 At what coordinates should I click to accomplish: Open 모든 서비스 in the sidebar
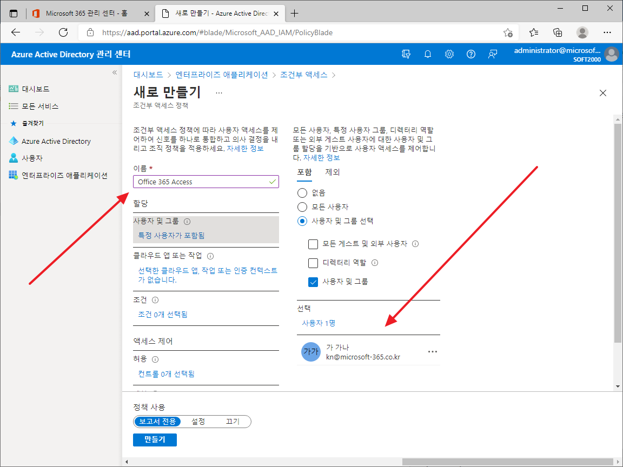(34, 106)
